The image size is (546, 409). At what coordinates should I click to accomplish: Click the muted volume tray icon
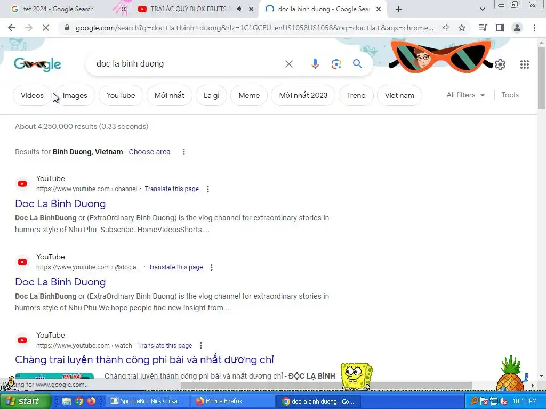503,402
